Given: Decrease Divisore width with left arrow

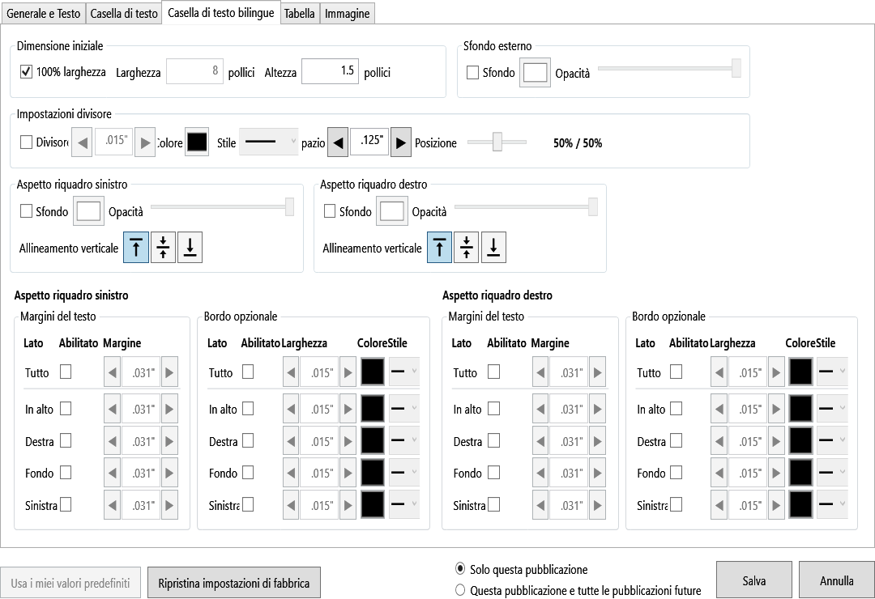Looking at the screenshot, I should click(83, 142).
